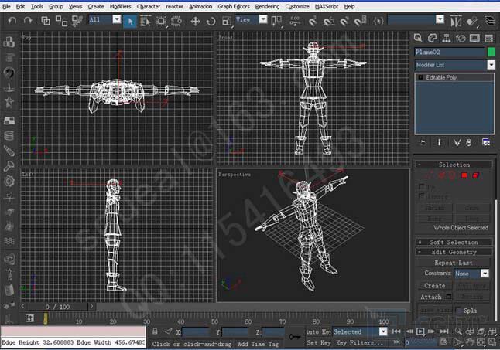The width and height of the screenshot is (500, 350).
Task: Open the Utilities command panel tab
Action: pyautogui.click(x=489, y=38)
